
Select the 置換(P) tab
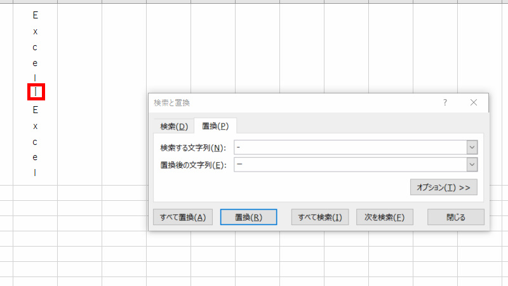(215, 126)
